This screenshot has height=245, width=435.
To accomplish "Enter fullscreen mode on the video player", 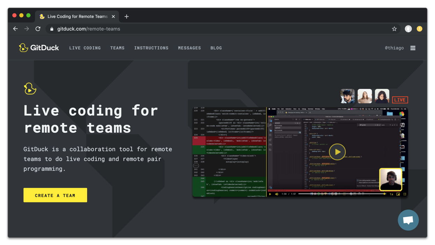I will coord(405,194).
